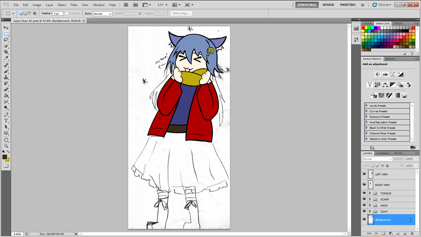Launch Adobe Bridge from the top bar
Screen dimensions: 421x237
(126, 5)
